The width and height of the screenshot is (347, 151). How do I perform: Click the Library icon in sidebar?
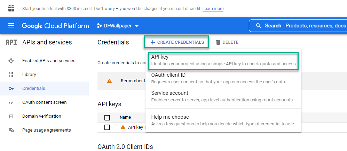point(11,75)
